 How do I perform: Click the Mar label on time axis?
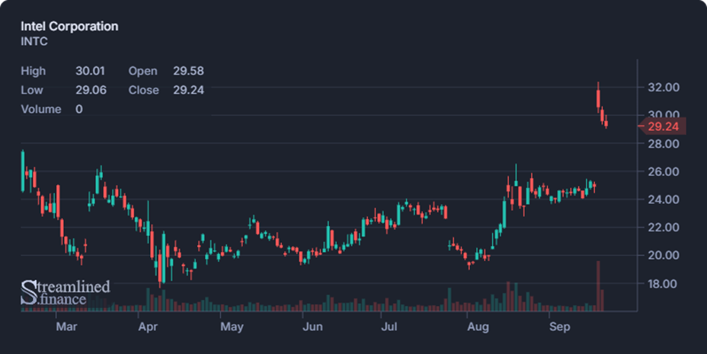(66, 327)
